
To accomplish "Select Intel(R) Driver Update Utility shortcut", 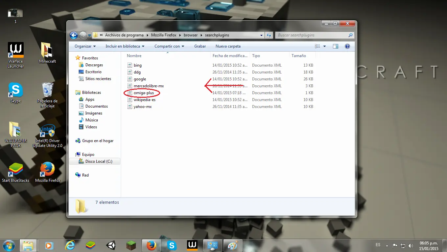I will click(47, 135).
